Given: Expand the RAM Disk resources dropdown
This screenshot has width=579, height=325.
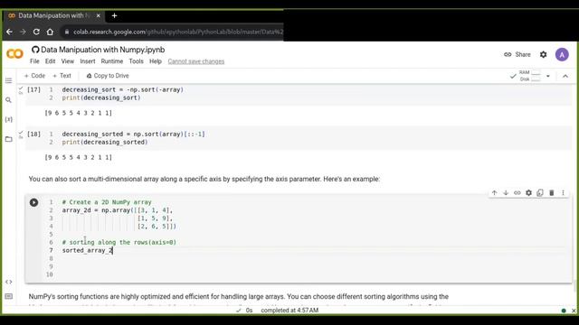Looking at the screenshot, I should click(548, 76).
